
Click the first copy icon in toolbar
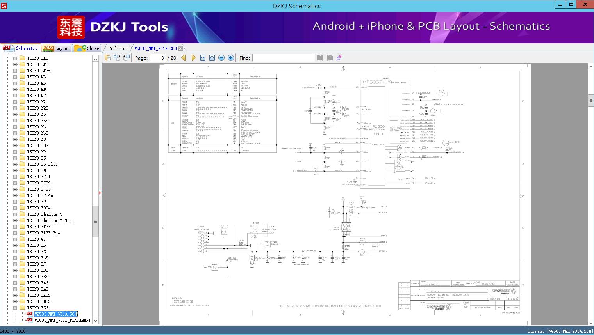pyautogui.click(x=108, y=58)
